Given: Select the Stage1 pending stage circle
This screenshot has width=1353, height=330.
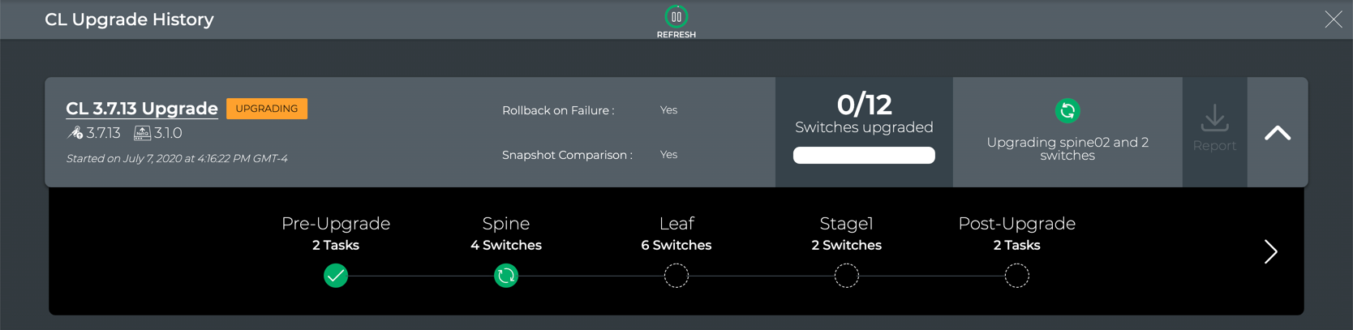Looking at the screenshot, I should pos(846,276).
